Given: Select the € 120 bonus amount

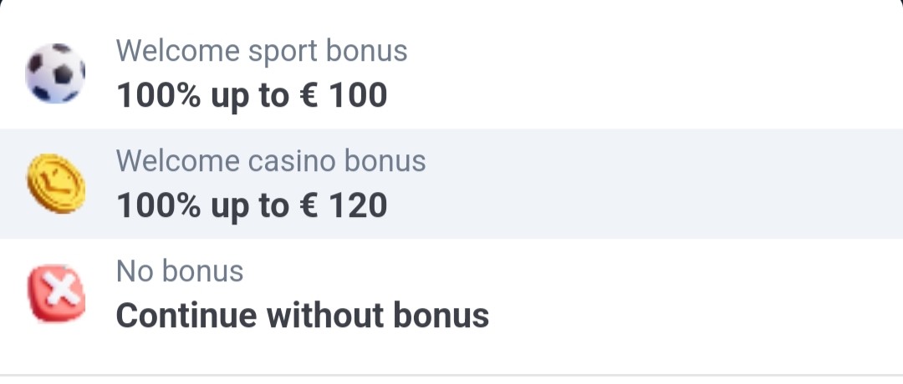Looking at the screenshot, I should coord(344,206).
